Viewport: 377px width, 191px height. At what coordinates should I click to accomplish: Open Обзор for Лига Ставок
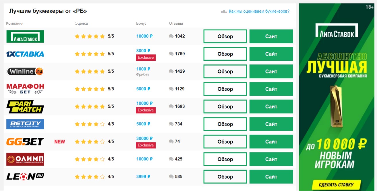tap(225, 36)
